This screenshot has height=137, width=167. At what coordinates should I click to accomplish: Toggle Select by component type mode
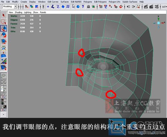[x=37, y=7]
